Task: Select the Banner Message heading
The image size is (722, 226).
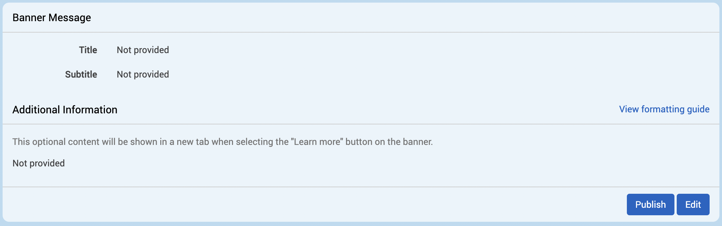Action: [x=52, y=18]
